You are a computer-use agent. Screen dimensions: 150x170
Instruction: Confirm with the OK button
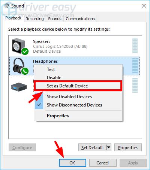click(72, 163)
